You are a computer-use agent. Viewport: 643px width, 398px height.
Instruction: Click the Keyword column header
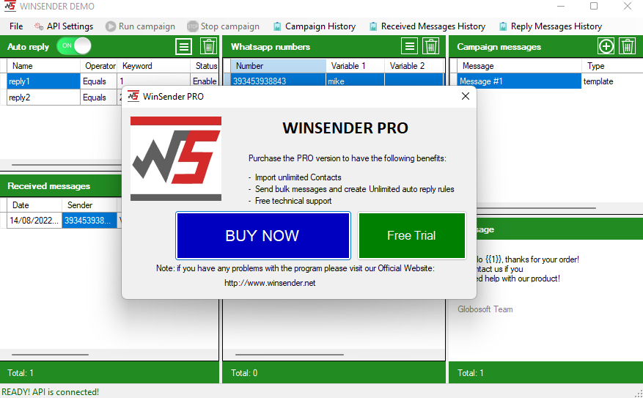point(154,65)
